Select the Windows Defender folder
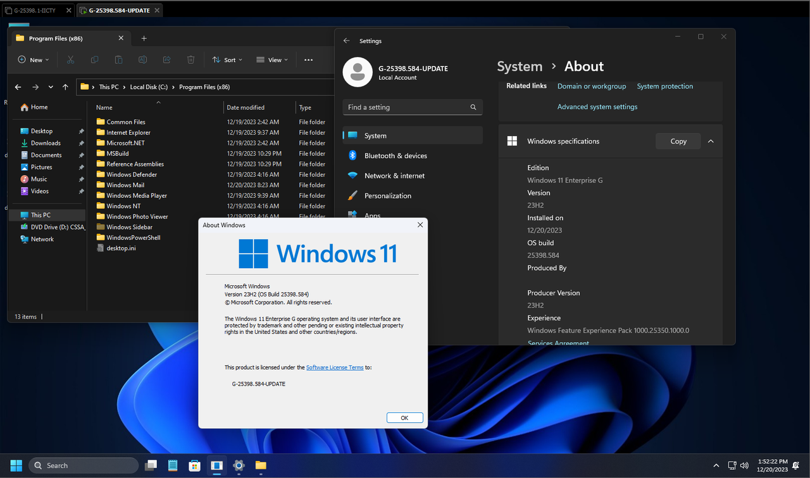Image resolution: width=810 pixels, height=478 pixels. [132, 175]
